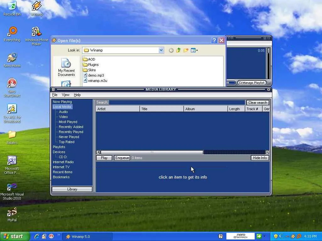Viewport: 322px width, 241px height.
Task: Click the Everything search tray icon
Action: click(x=299, y=236)
